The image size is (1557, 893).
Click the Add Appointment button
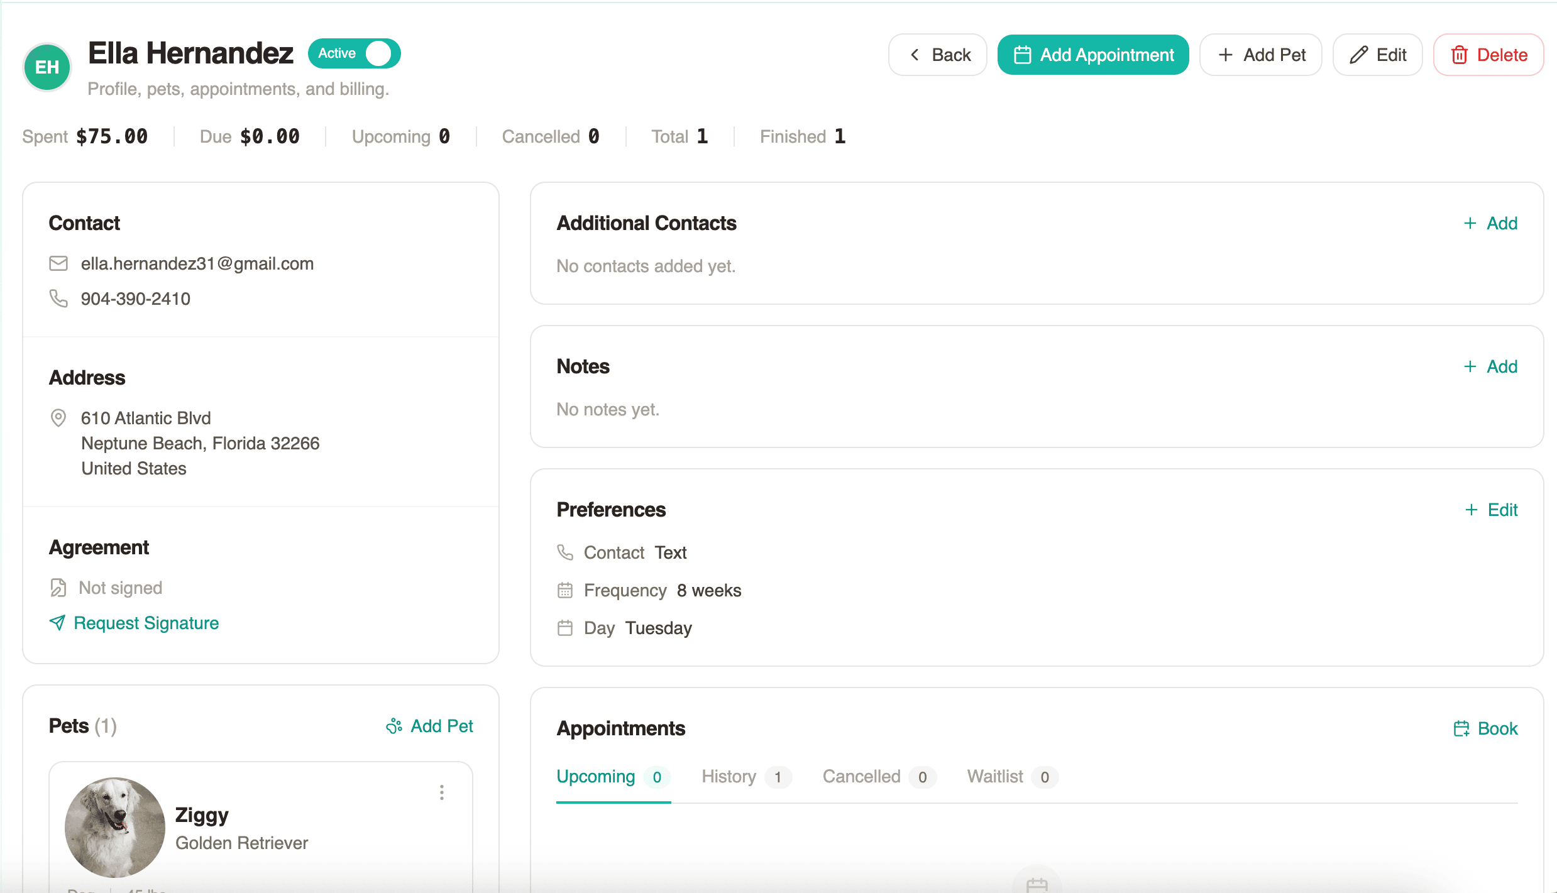pyautogui.click(x=1092, y=55)
